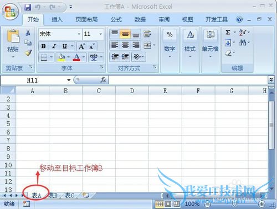Expand the 单元格 cells group
The width and height of the screenshot is (277, 209).
[211, 50]
